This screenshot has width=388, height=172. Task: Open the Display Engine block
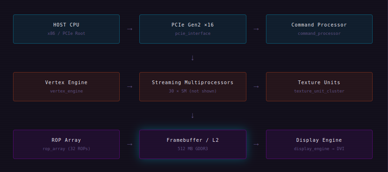pos(319,144)
